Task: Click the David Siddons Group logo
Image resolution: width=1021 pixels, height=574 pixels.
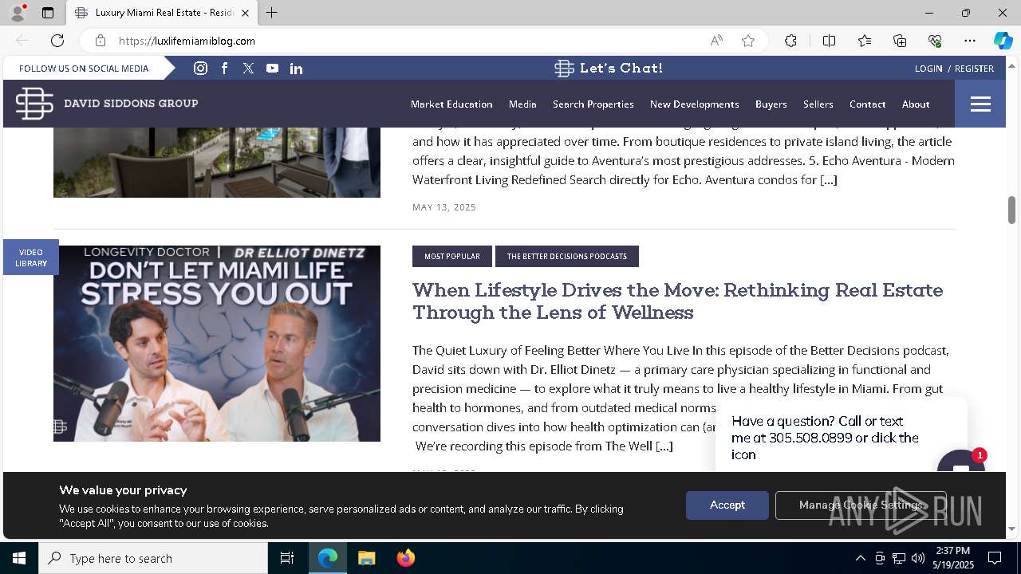Action: [107, 104]
